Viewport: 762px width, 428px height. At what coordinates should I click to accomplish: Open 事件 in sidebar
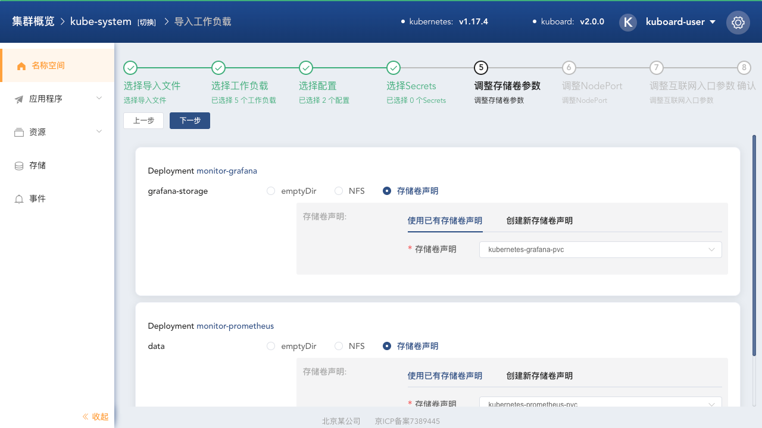click(57, 199)
